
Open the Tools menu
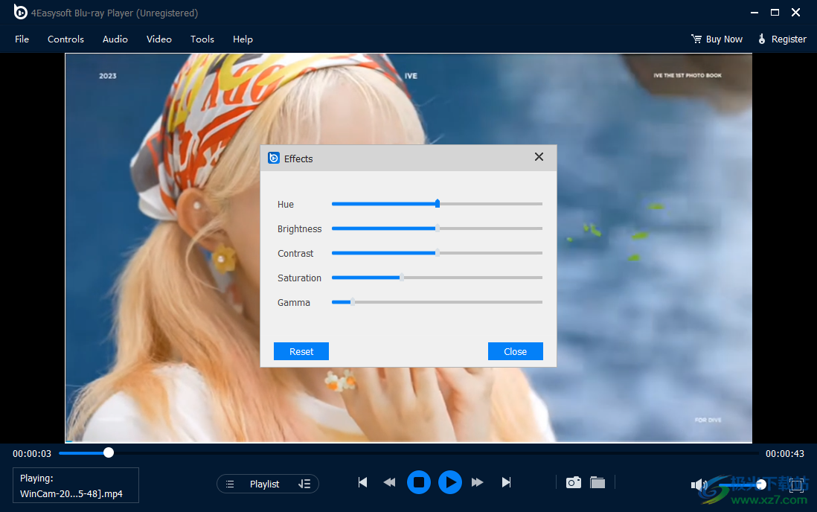point(202,39)
